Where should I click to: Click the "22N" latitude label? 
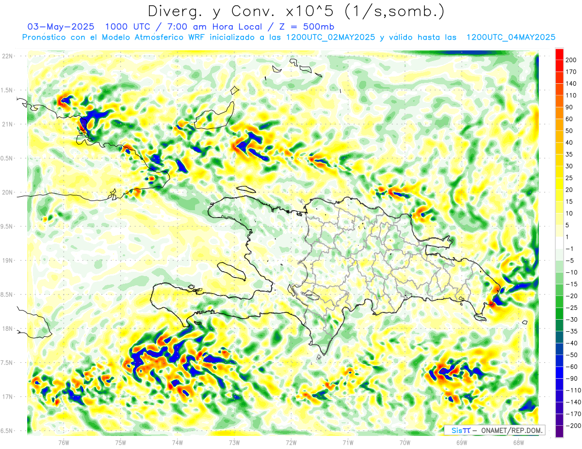point(8,56)
